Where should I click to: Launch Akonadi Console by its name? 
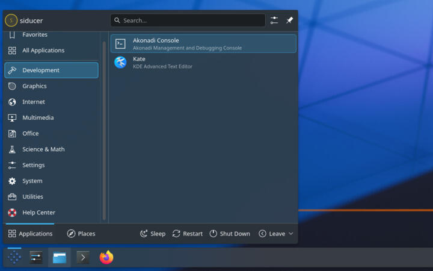pyautogui.click(x=156, y=40)
